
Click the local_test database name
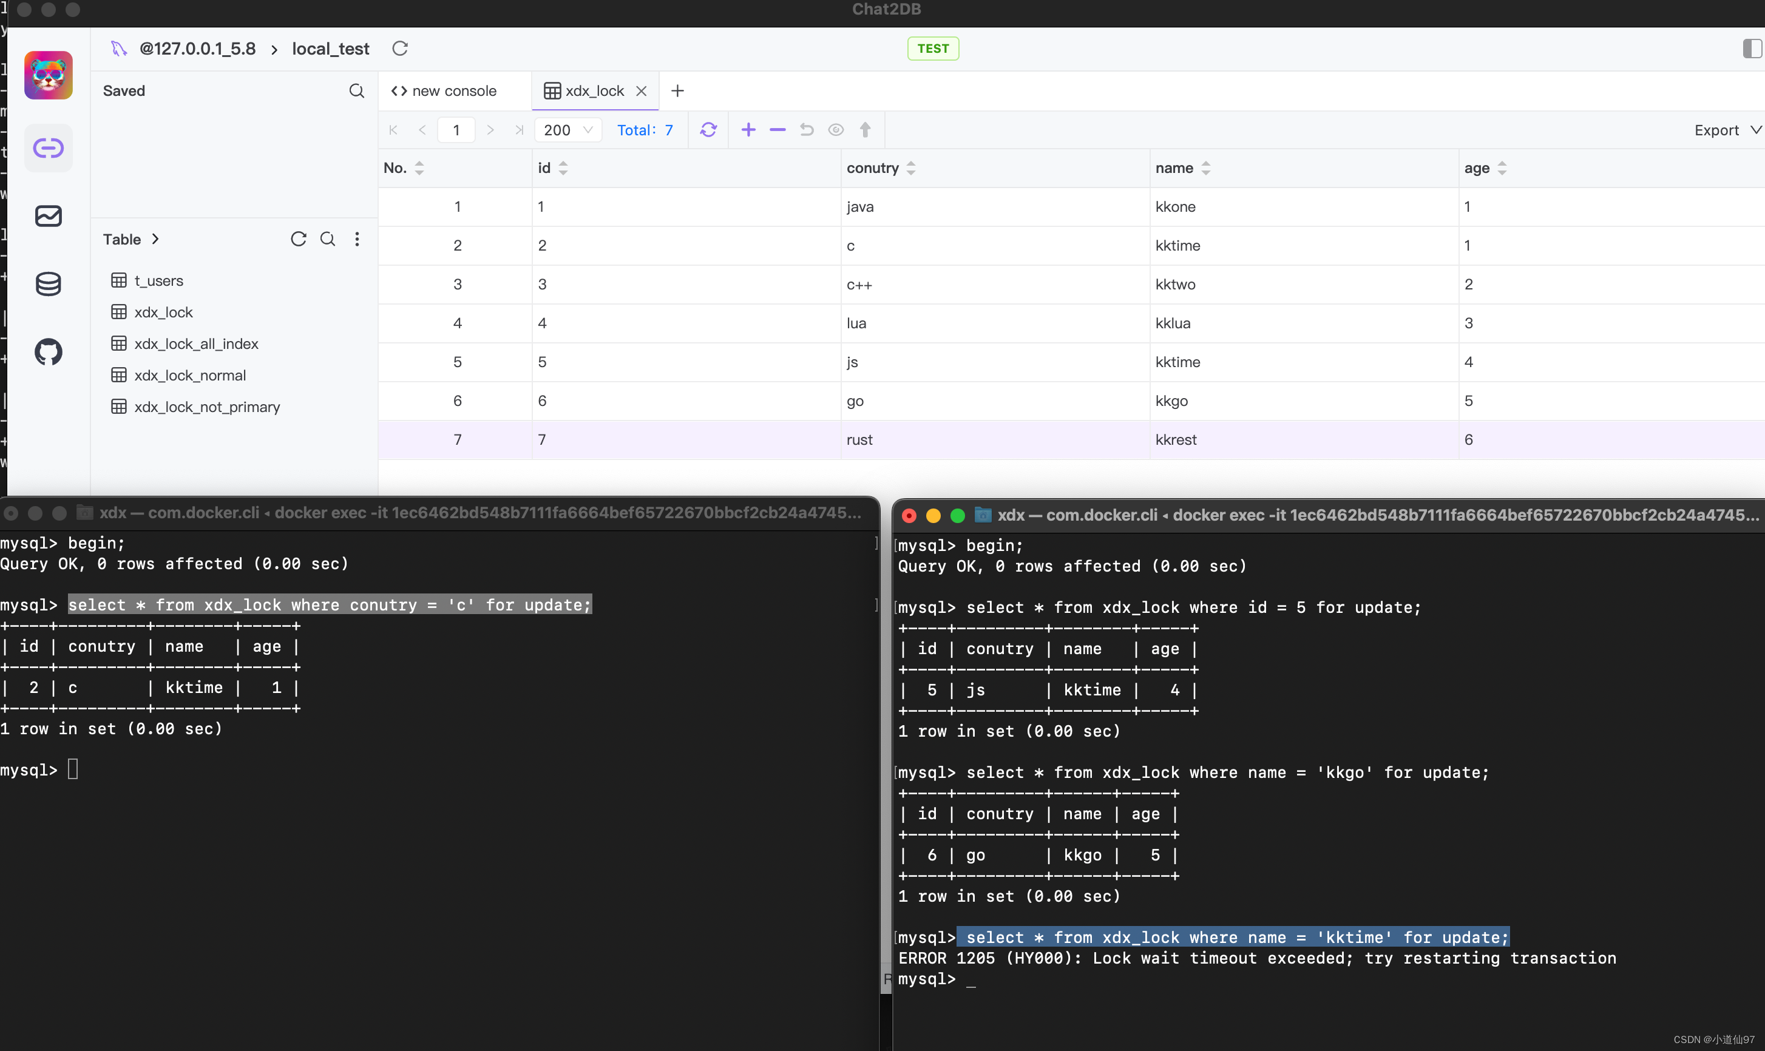coord(331,48)
